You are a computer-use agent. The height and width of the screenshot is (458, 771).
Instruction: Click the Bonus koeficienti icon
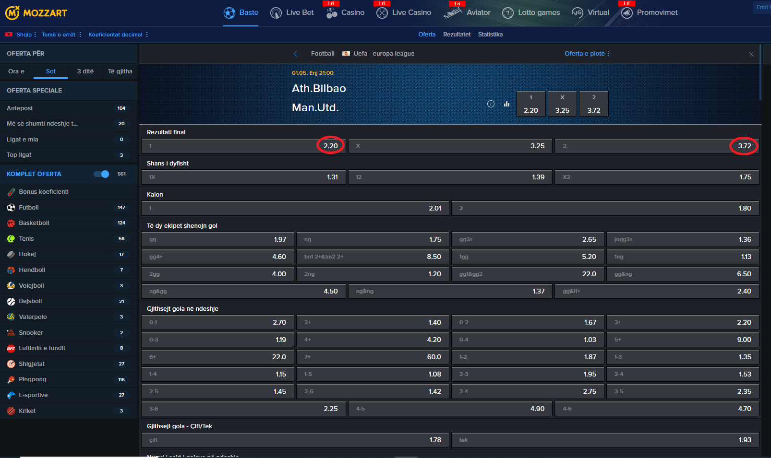11,192
